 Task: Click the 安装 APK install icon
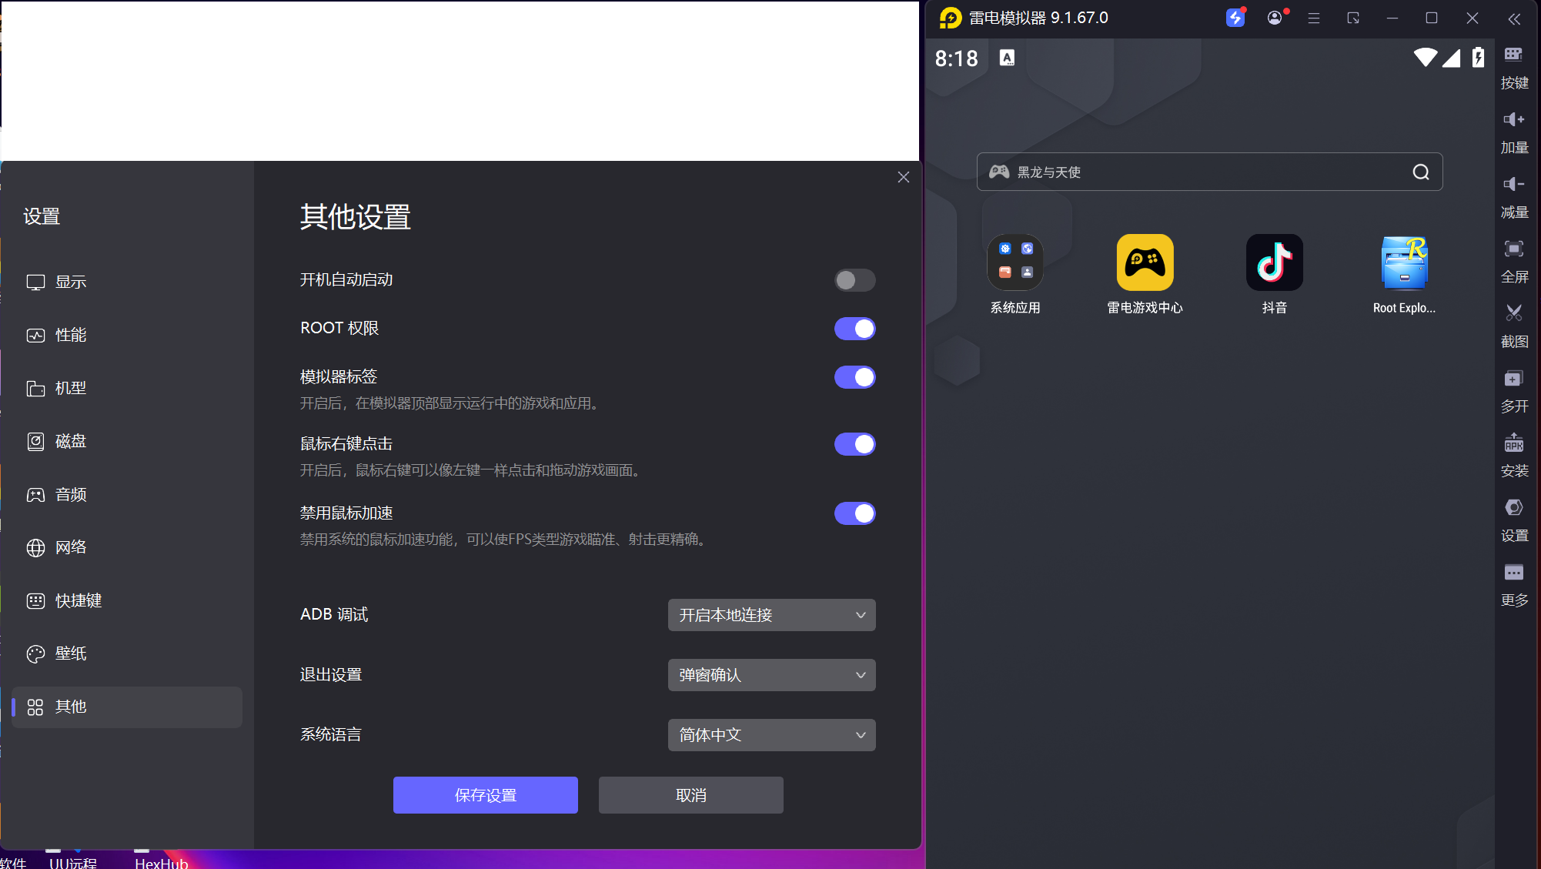1513,443
